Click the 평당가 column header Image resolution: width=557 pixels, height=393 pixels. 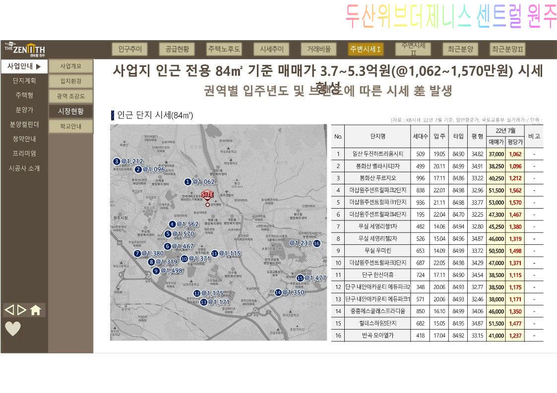pyautogui.click(x=515, y=142)
